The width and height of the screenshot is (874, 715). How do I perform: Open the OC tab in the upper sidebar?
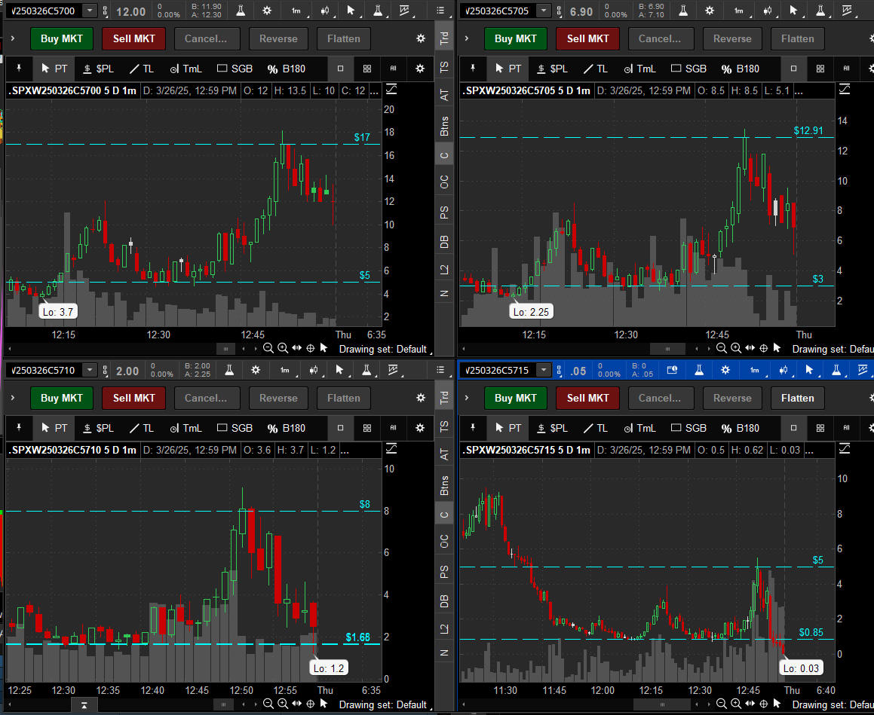444,182
